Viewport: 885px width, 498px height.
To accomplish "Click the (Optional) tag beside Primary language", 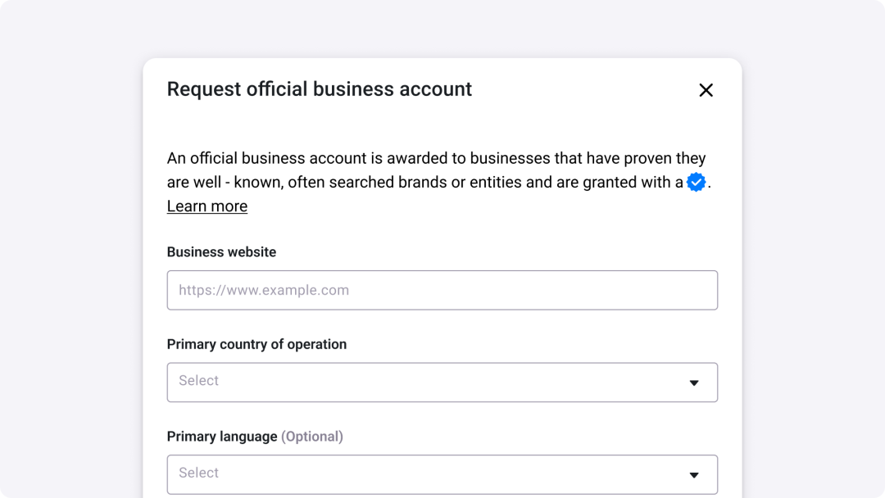I will (312, 437).
